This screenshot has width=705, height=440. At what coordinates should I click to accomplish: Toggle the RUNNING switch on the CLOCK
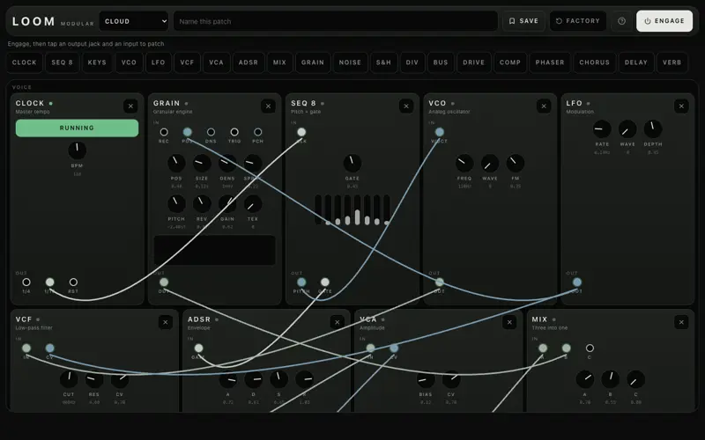pos(77,128)
